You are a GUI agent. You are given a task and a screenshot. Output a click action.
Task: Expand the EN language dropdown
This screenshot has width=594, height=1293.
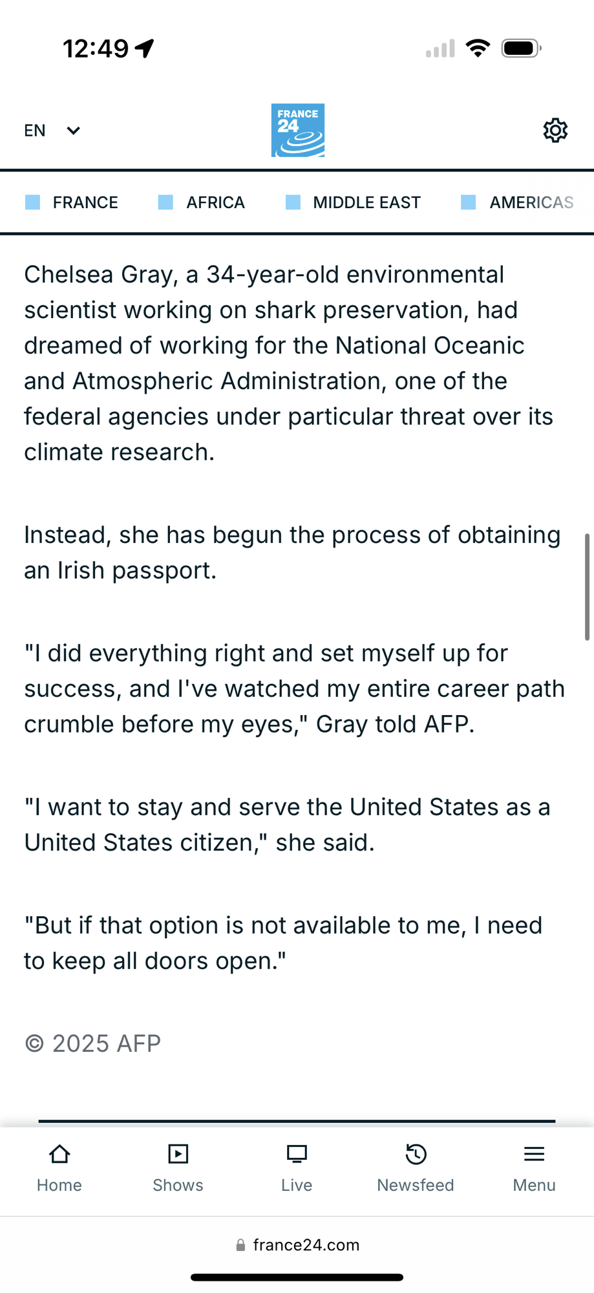36,131
